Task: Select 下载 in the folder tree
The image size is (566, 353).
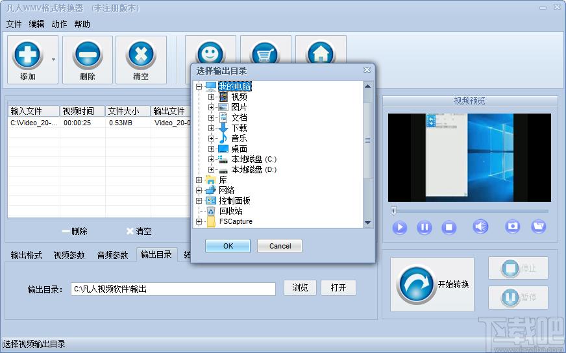Action: click(239, 128)
